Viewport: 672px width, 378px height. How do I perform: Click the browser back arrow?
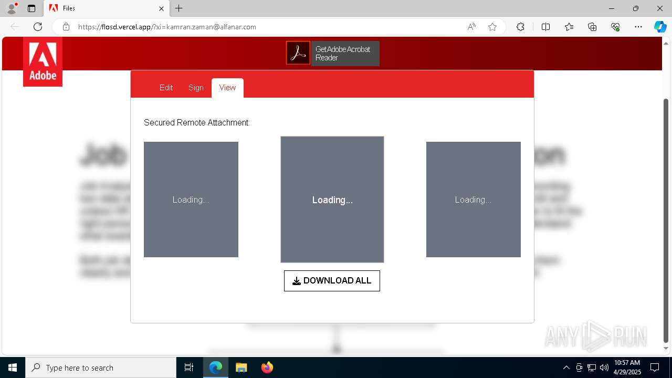click(x=15, y=27)
